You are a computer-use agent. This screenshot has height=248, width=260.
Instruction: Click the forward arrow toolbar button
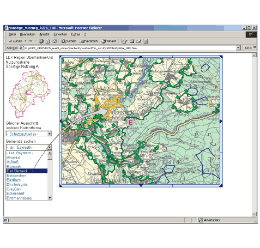[31, 41]
